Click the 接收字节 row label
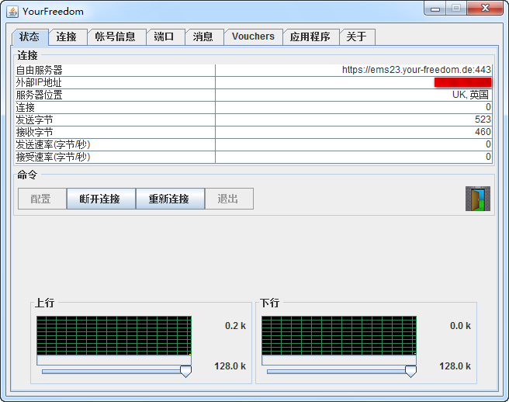 pos(34,132)
